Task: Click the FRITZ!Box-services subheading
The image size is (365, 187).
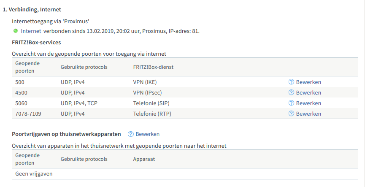Action: click(x=36, y=42)
